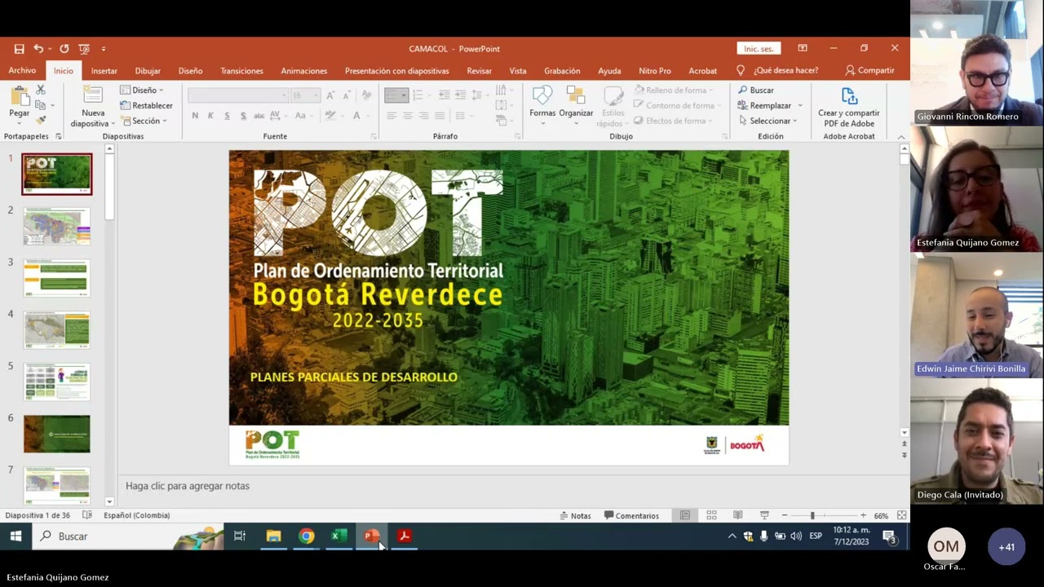Click the Compartir button

tap(869, 71)
